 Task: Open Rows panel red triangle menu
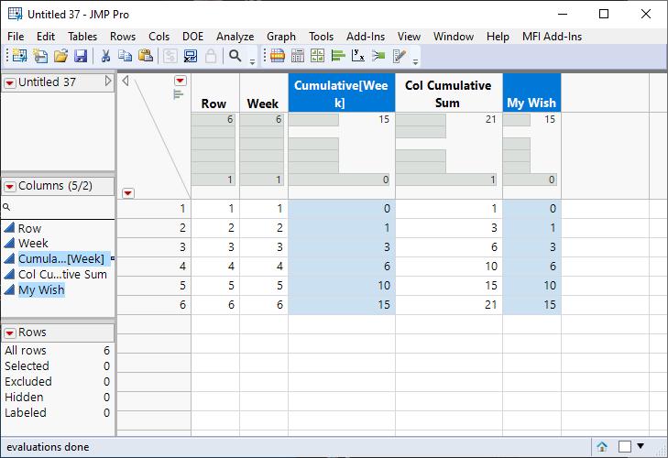pyautogui.click(x=10, y=333)
